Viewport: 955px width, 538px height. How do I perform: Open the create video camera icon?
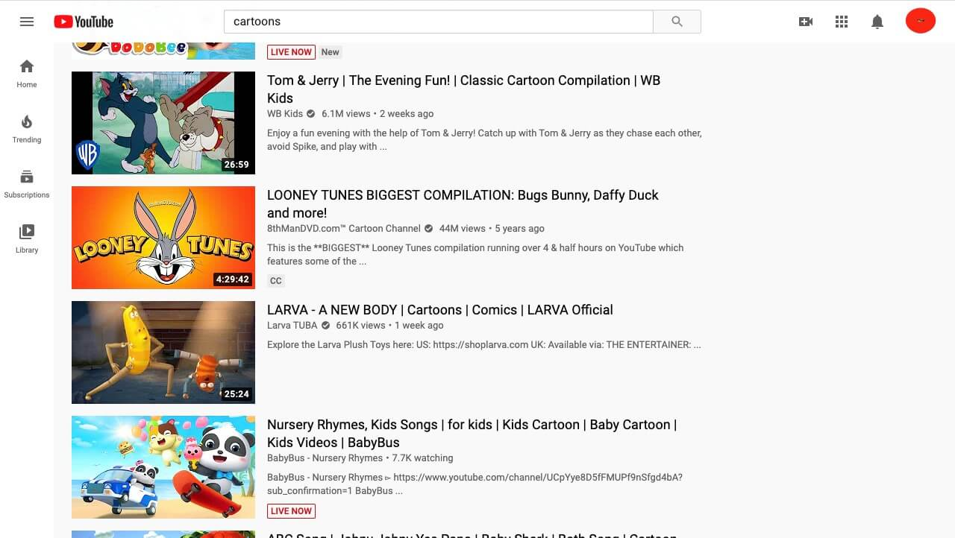(806, 22)
